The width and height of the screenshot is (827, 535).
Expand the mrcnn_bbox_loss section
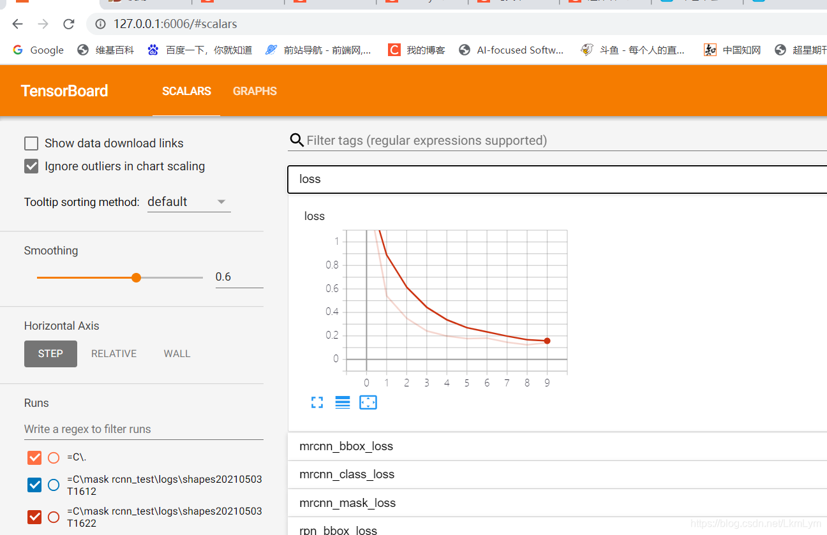(x=557, y=446)
